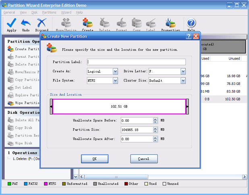This screenshot has height=195, width=249.
Task: Click the 78.83 GB unused value
Action: pos(233,84)
